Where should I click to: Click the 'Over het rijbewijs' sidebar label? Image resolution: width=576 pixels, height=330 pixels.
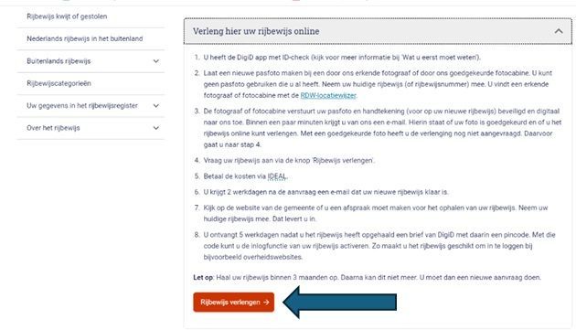coord(53,128)
